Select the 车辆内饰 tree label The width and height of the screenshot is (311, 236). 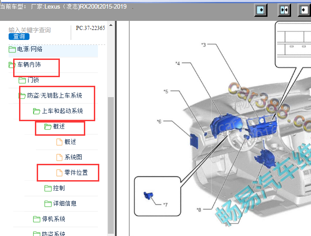(x=29, y=64)
